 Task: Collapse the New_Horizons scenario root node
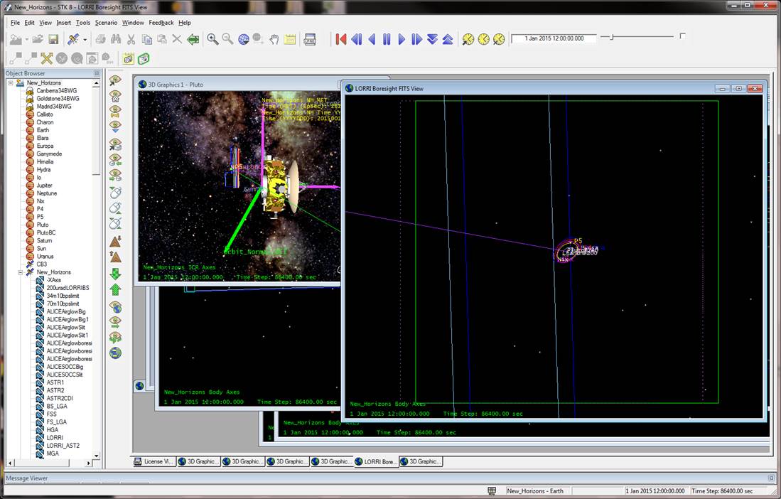click(x=11, y=83)
